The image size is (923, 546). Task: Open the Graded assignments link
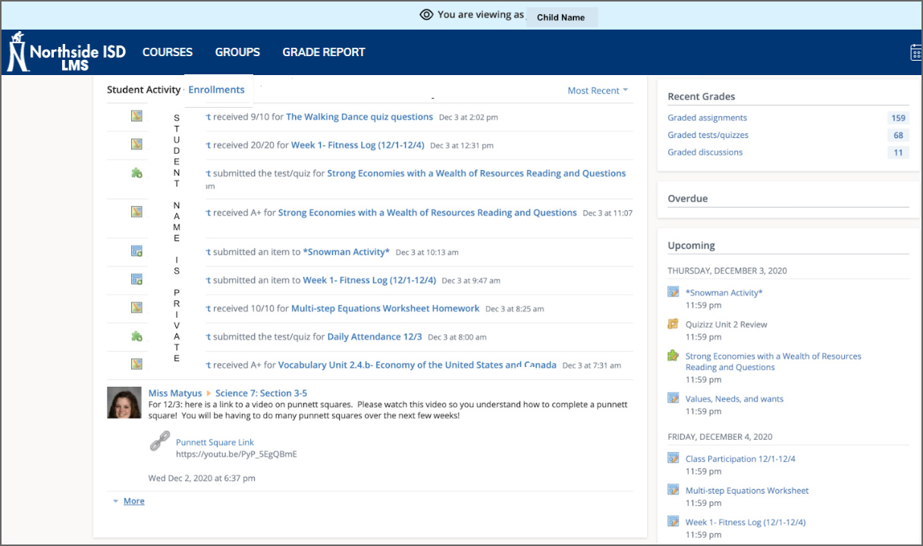tap(707, 118)
